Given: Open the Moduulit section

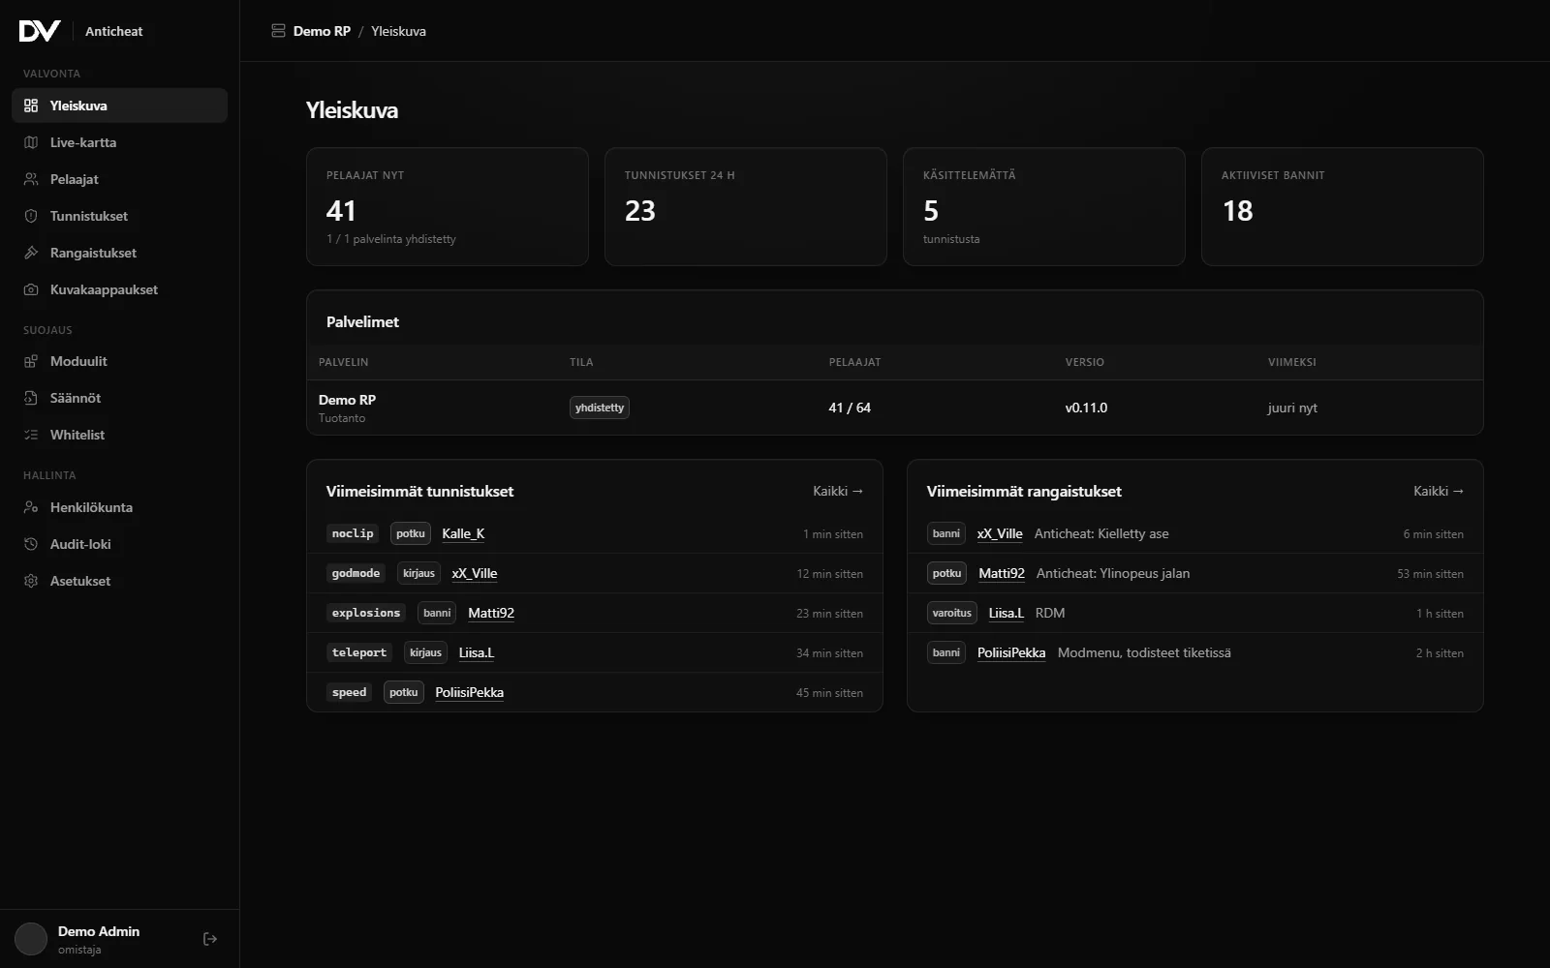Looking at the screenshot, I should pos(119,361).
